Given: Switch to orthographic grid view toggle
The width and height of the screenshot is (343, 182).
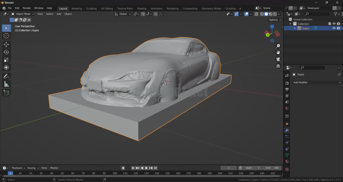Looking at the screenshot, I should (x=278, y=66).
